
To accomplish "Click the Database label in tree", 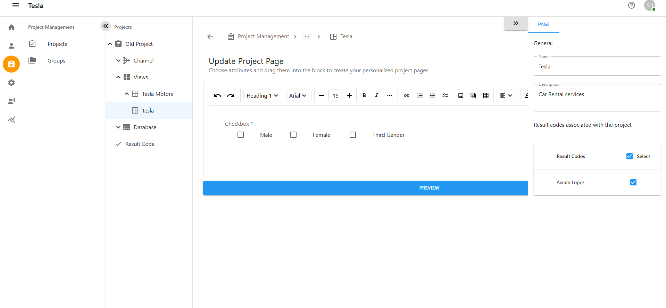I will pyautogui.click(x=145, y=127).
